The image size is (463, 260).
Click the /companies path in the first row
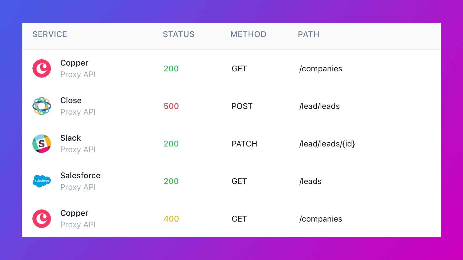(x=321, y=68)
